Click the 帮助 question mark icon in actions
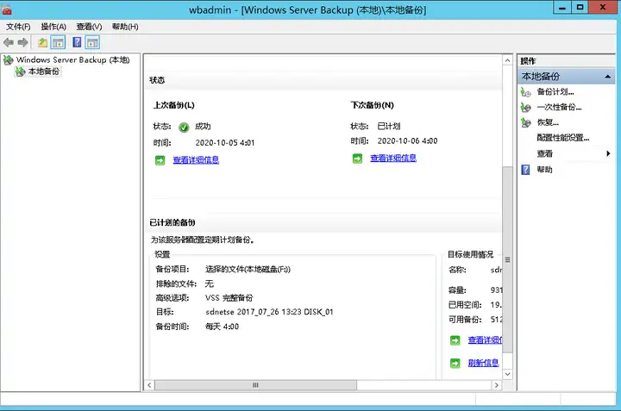 (525, 170)
